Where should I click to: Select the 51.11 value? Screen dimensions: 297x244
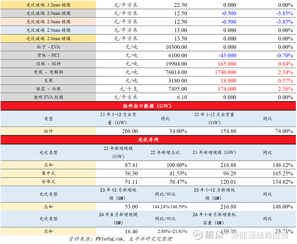click(131, 182)
